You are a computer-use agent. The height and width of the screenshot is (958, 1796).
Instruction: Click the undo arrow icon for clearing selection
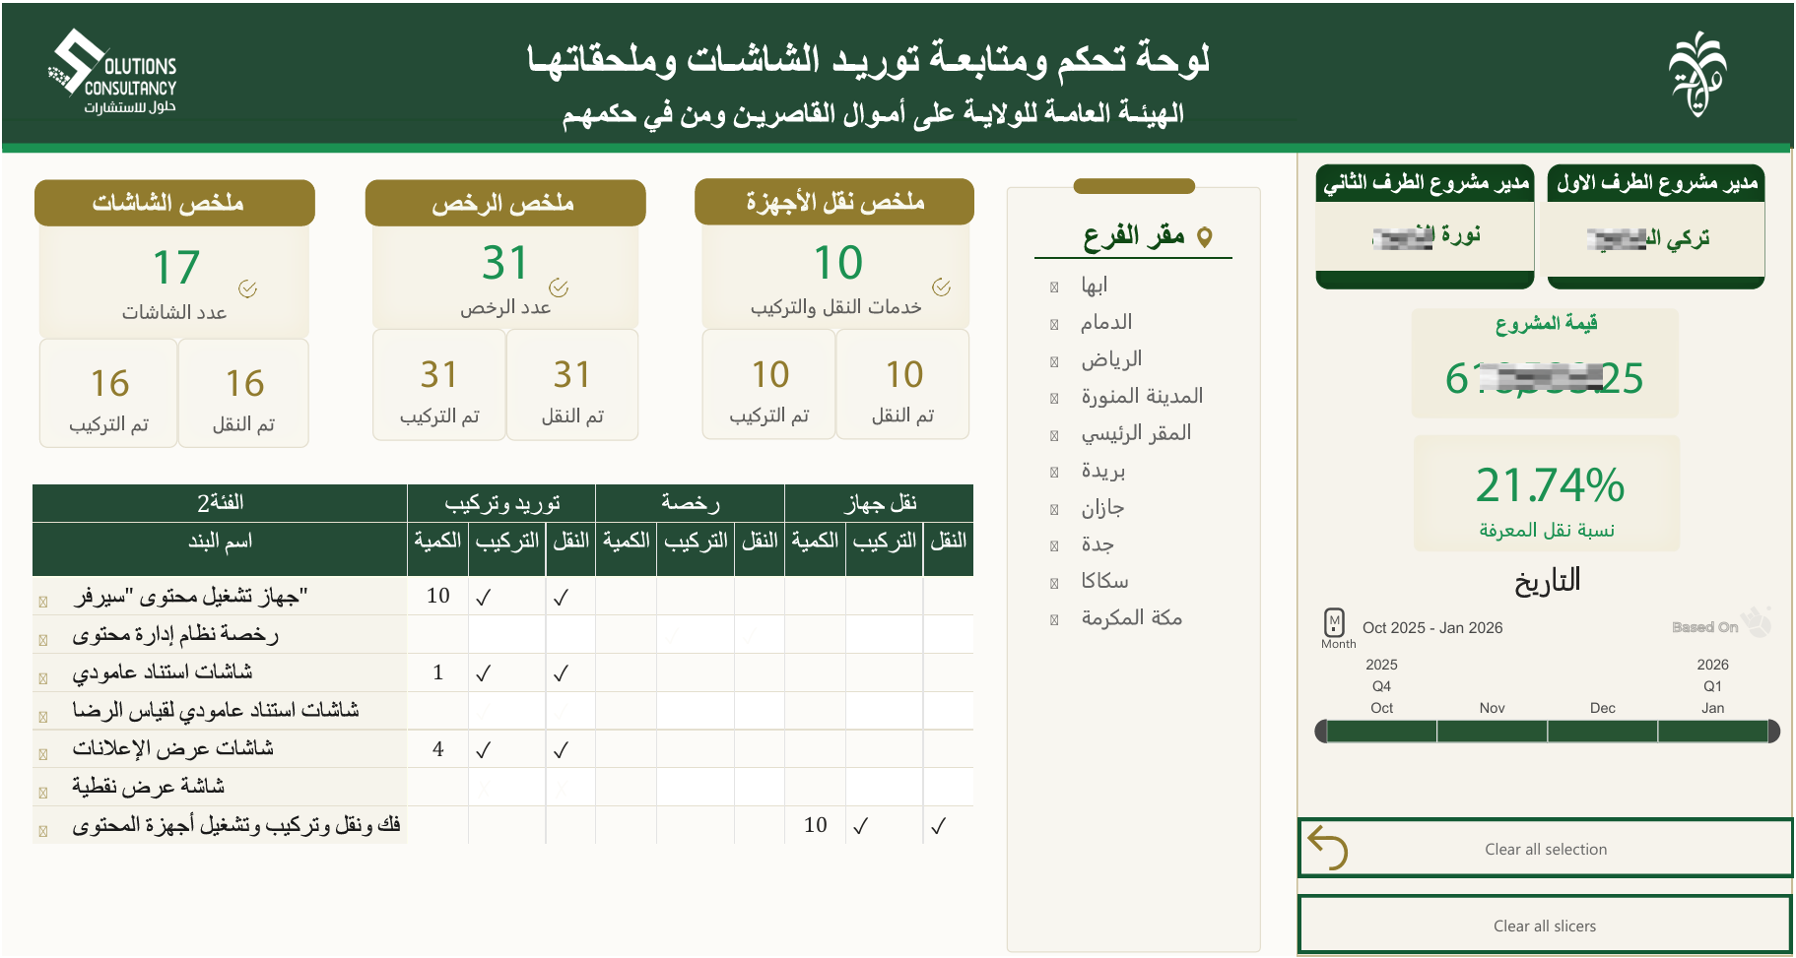1327,848
